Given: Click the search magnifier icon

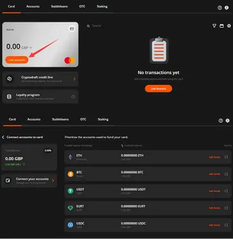Looking at the screenshot, I should pyautogui.click(x=88, y=26).
